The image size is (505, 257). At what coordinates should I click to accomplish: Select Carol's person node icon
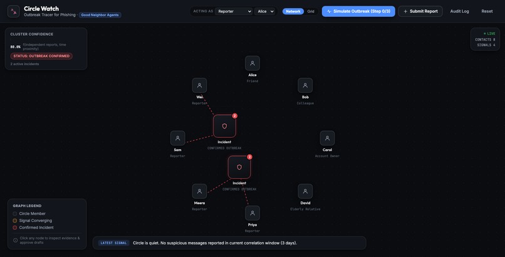[x=327, y=138]
